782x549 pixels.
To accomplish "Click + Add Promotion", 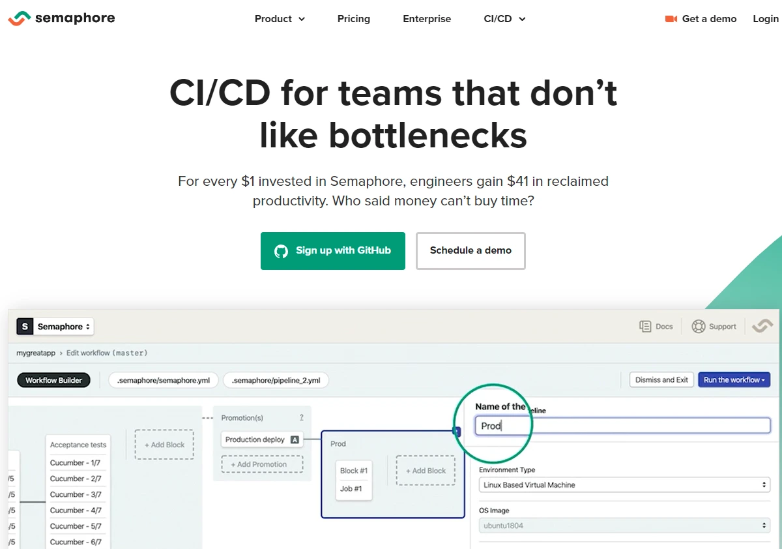I will click(262, 464).
